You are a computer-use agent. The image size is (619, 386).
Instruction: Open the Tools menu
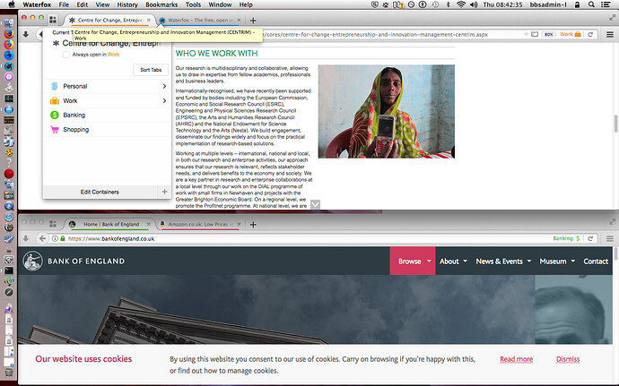point(193,4)
